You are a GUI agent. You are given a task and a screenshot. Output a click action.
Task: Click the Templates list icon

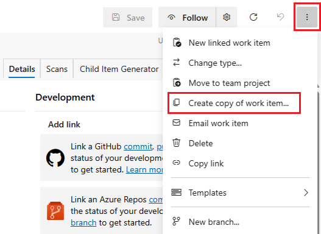click(x=176, y=192)
